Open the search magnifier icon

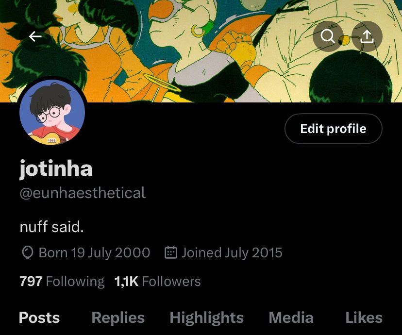pos(328,36)
